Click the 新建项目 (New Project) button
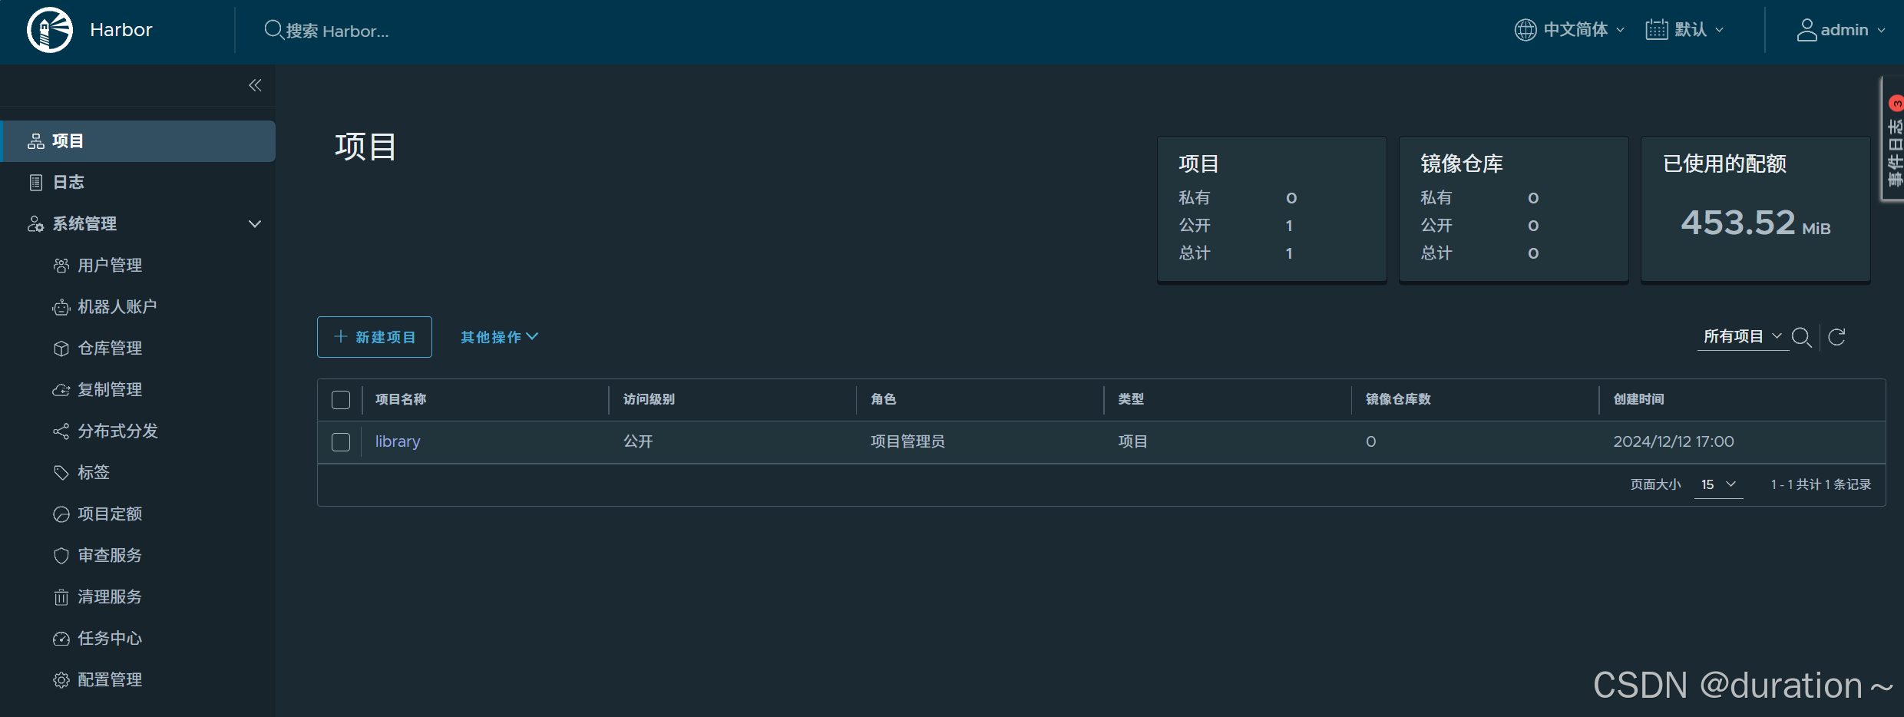 (x=374, y=336)
